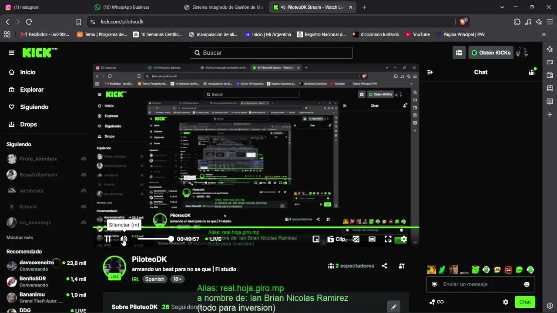This screenshot has width=557, height=313.
Task: Show hidden bookmarks with the overflow chevron
Action: (544, 34)
